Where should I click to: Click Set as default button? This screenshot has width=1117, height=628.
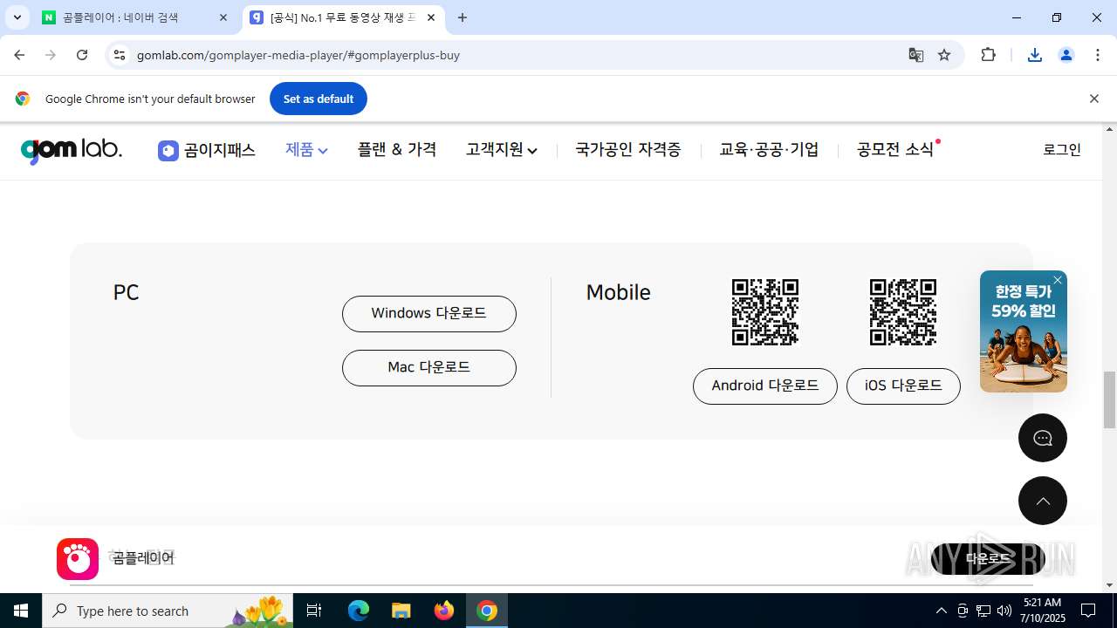click(319, 99)
